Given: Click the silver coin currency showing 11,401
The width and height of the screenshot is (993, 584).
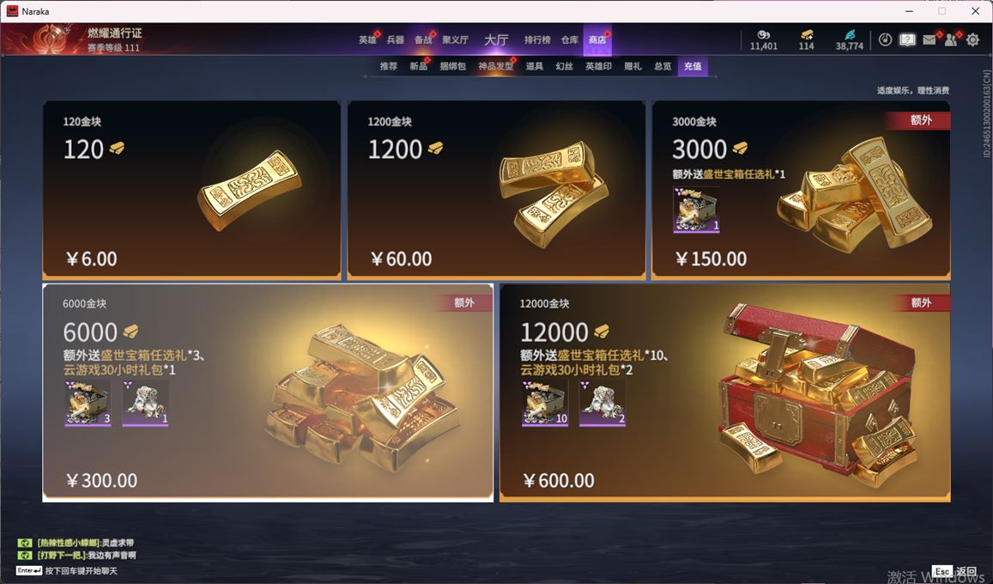Looking at the screenshot, I should pyautogui.click(x=763, y=40).
